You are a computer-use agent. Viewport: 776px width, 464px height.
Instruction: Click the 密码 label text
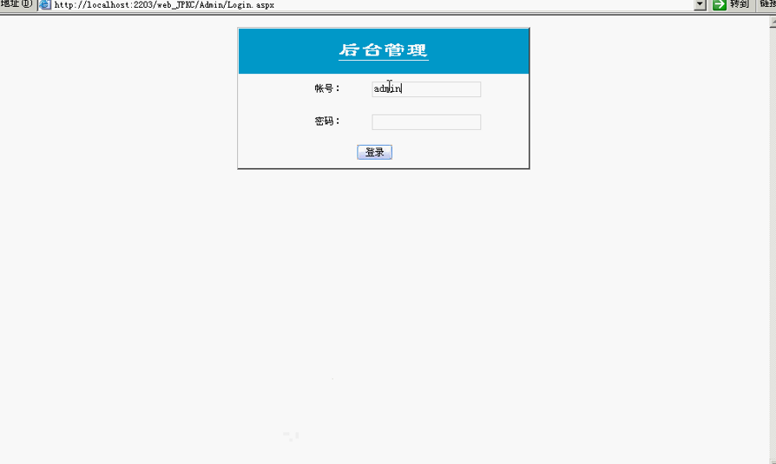coord(327,121)
